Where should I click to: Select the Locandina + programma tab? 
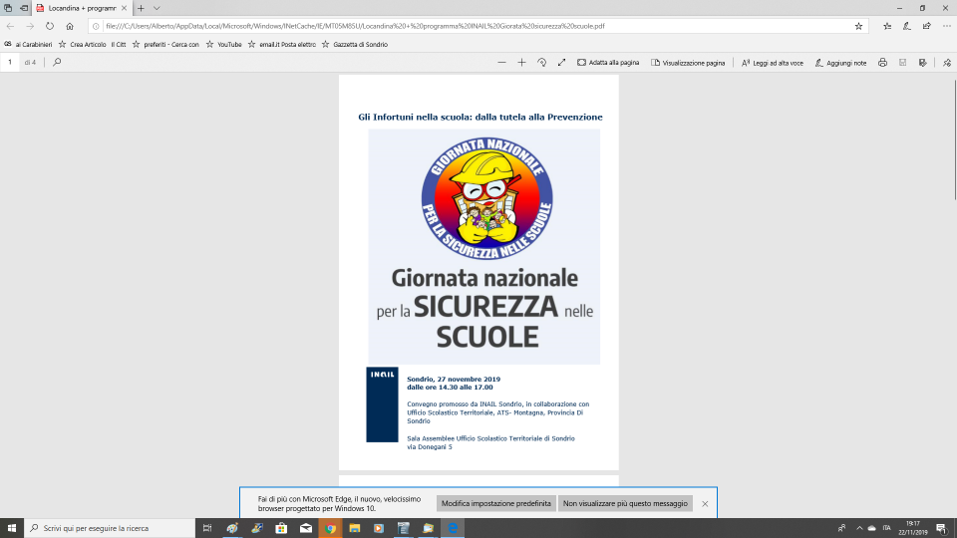[x=82, y=8]
